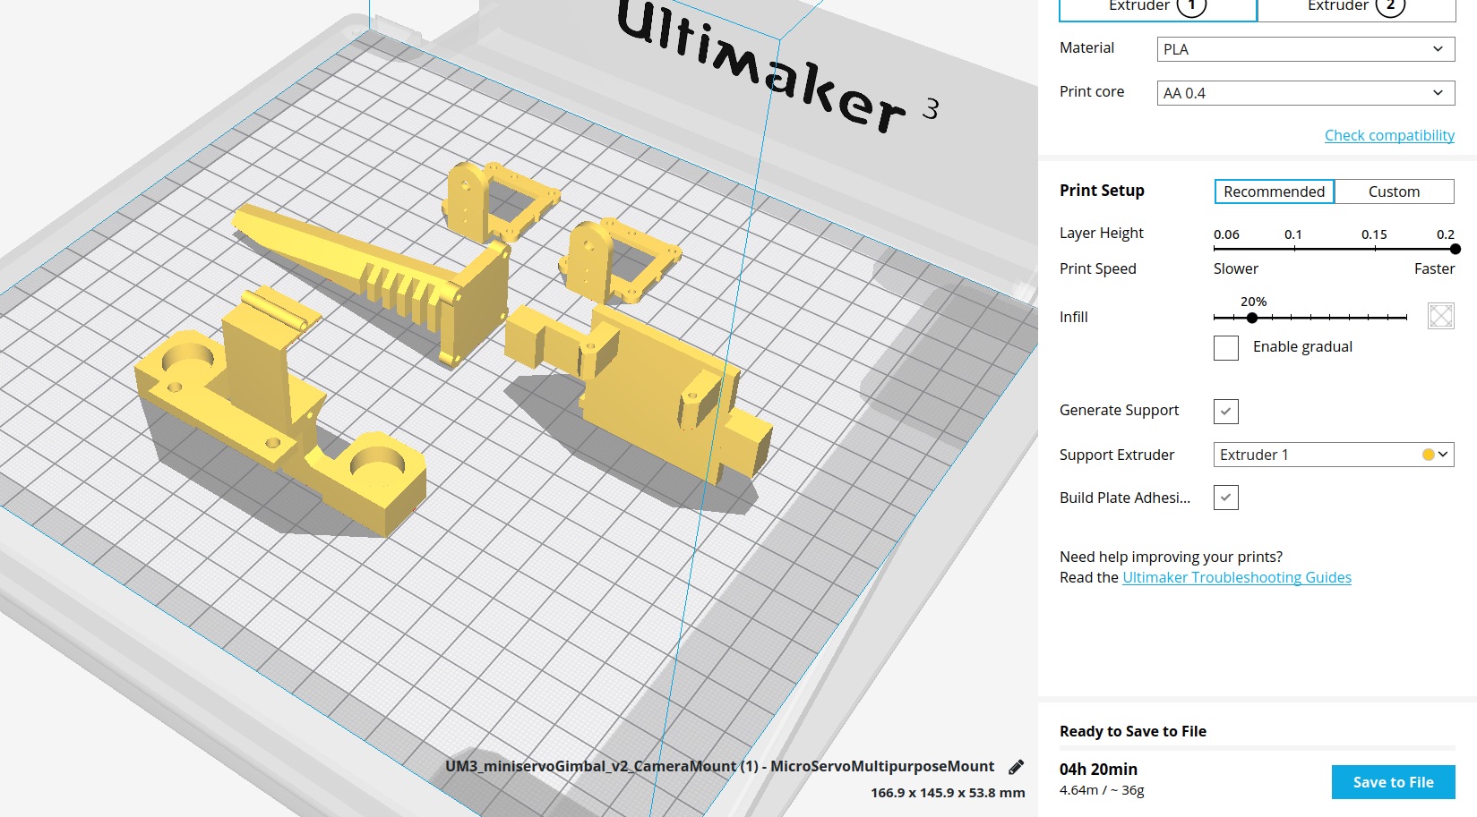Enable the gradual infill checkbox
The image size is (1477, 817).
tap(1226, 348)
